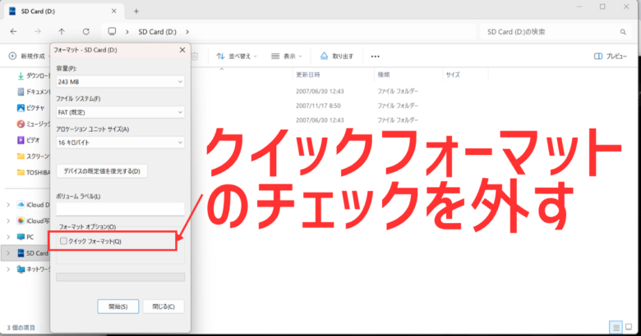The image size is (641, 336).
Task: Open the 並べ替え sort menu
Action: pos(237,57)
